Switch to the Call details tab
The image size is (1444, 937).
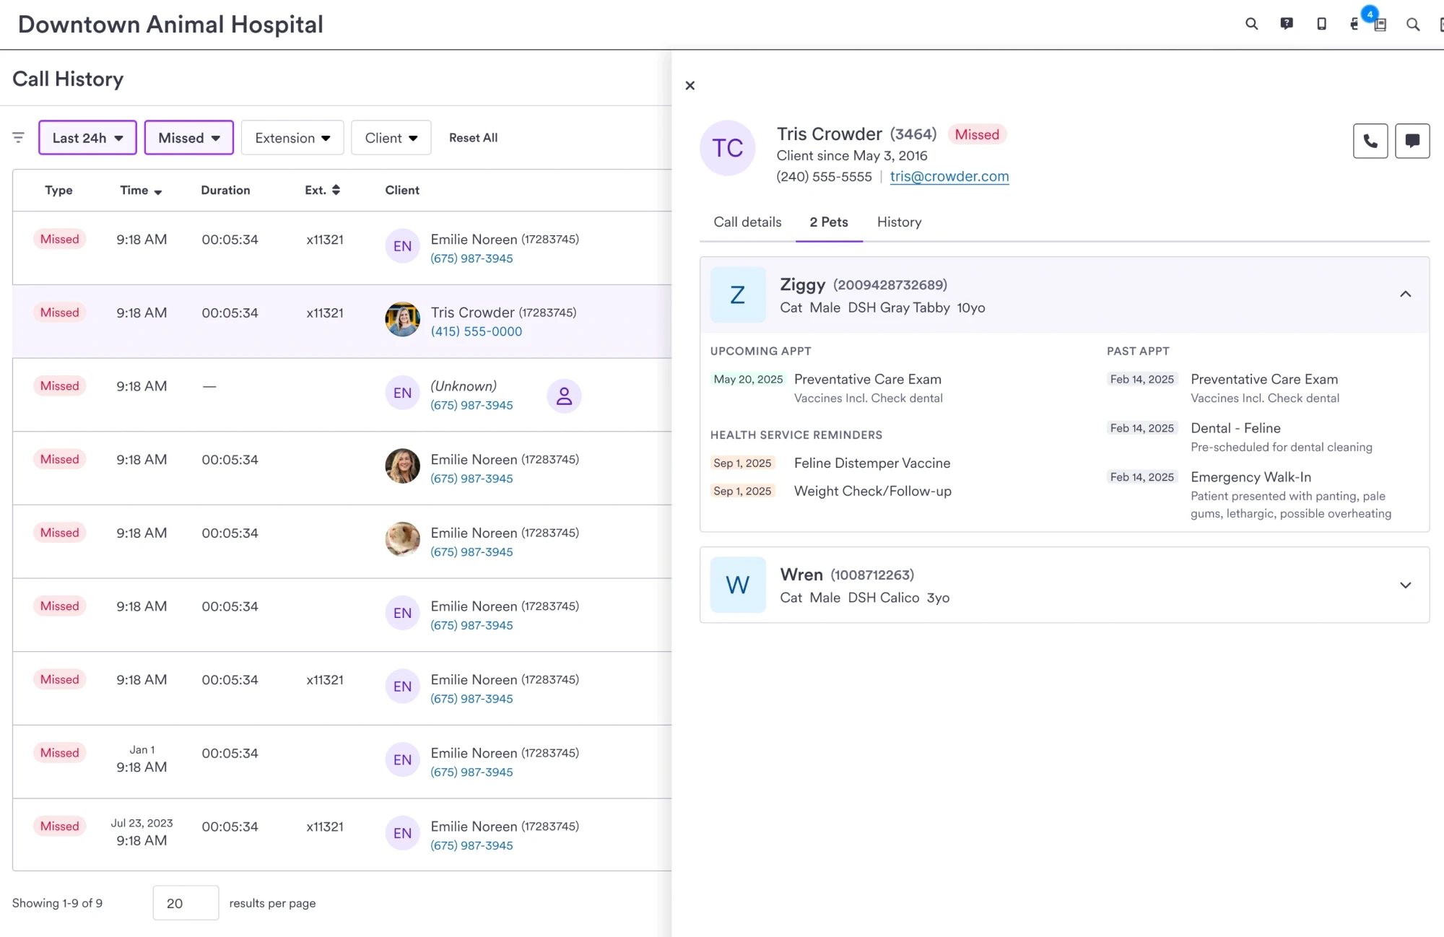(747, 222)
